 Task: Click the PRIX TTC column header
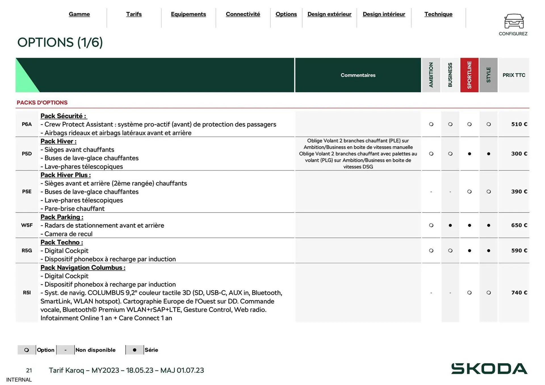pyautogui.click(x=514, y=75)
